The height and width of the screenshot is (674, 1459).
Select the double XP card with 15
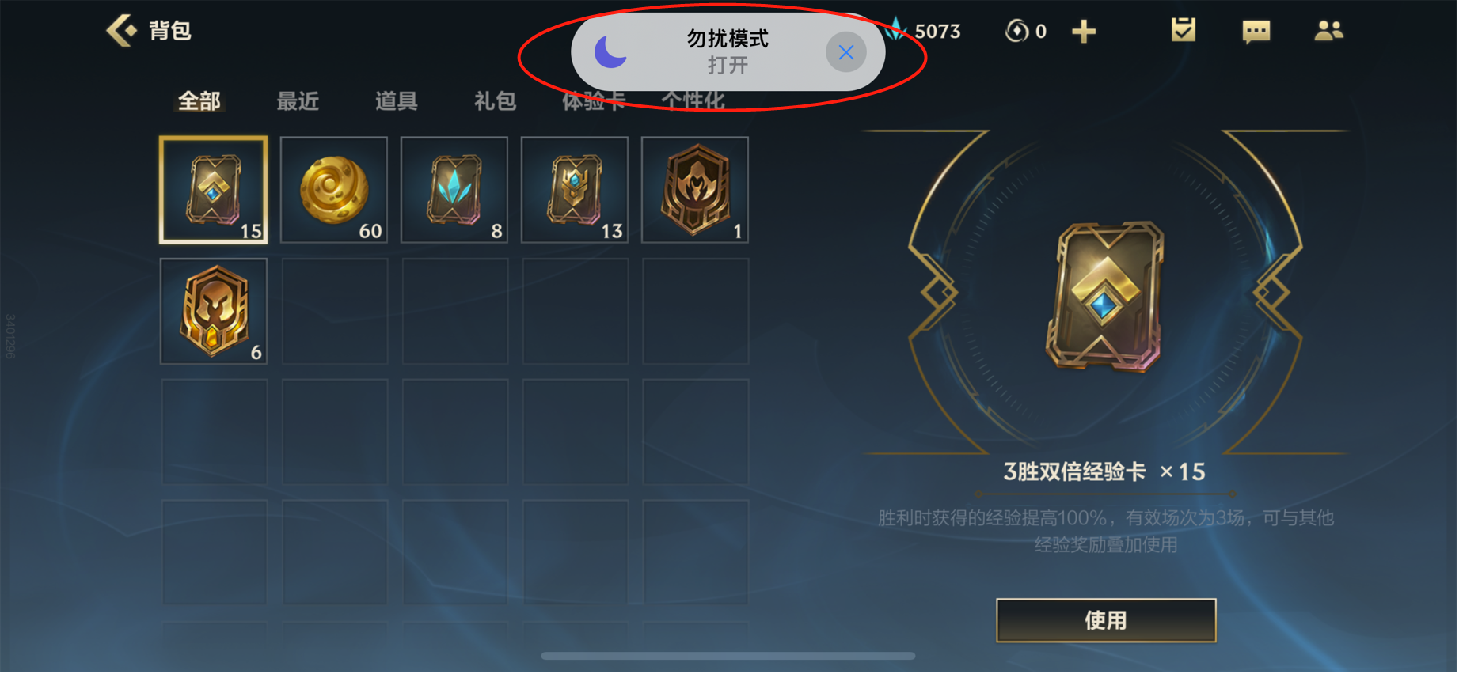pos(214,190)
